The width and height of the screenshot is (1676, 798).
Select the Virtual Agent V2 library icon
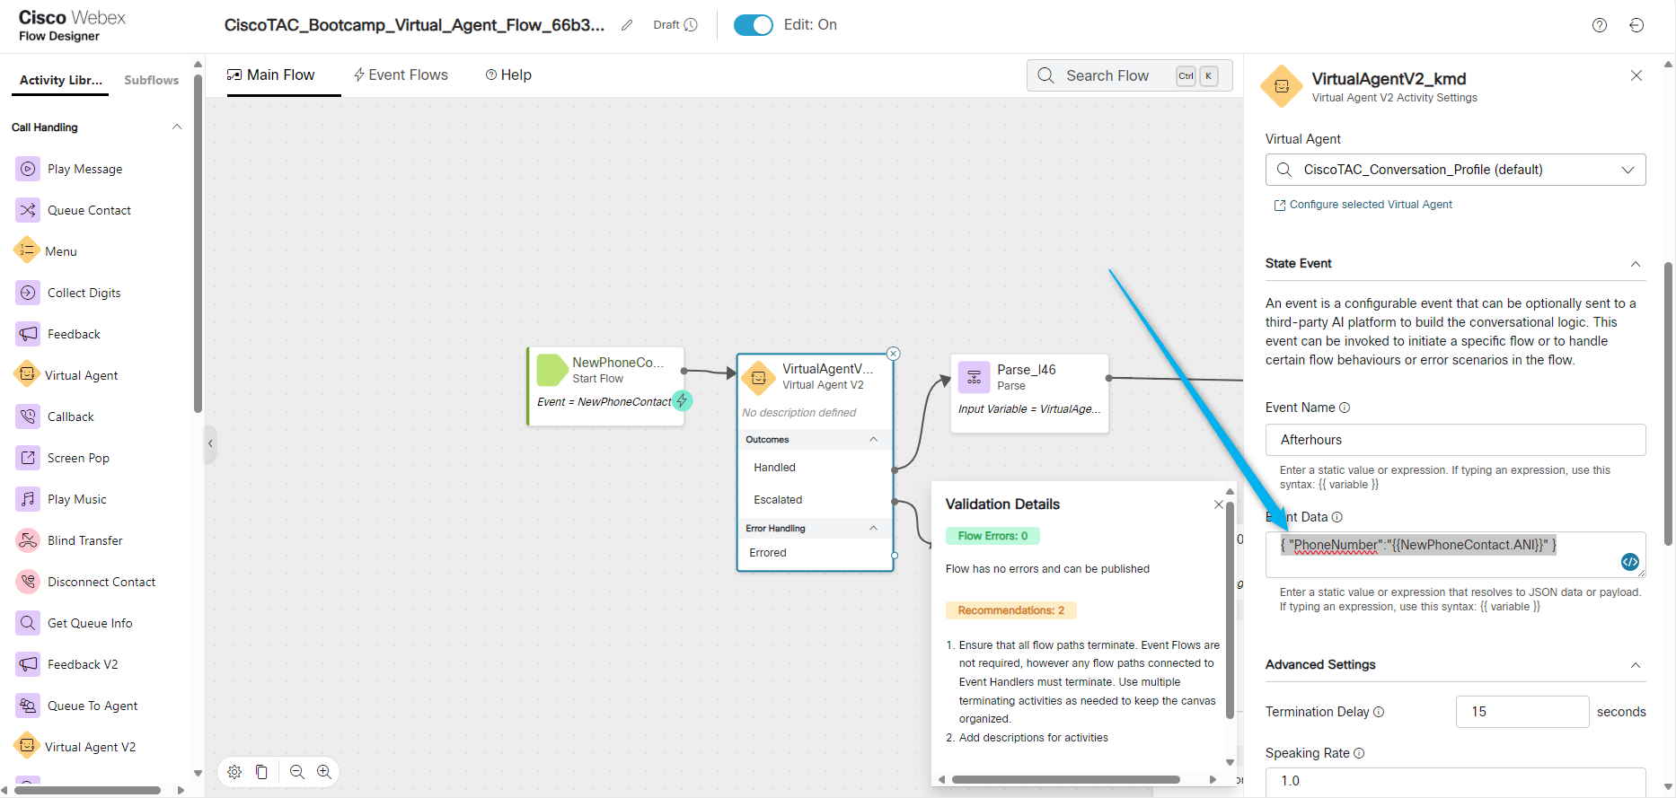click(27, 746)
